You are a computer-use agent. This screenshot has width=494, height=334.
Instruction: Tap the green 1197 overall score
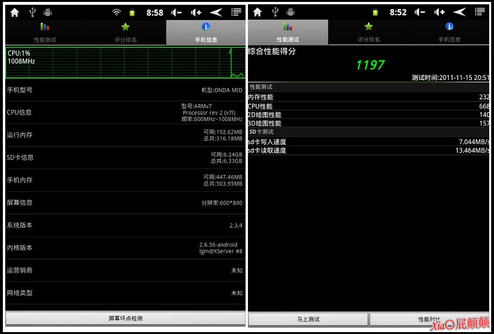[370, 65]
